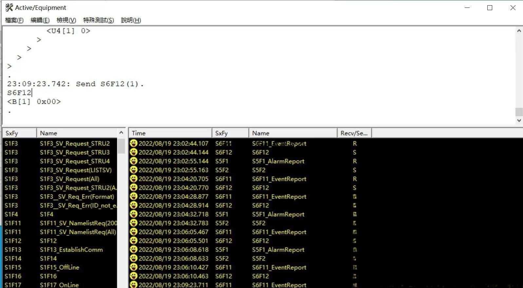The image size is (523, 288).
Task: Maximize the Active/Equipment window
Action: coord(490,8)
